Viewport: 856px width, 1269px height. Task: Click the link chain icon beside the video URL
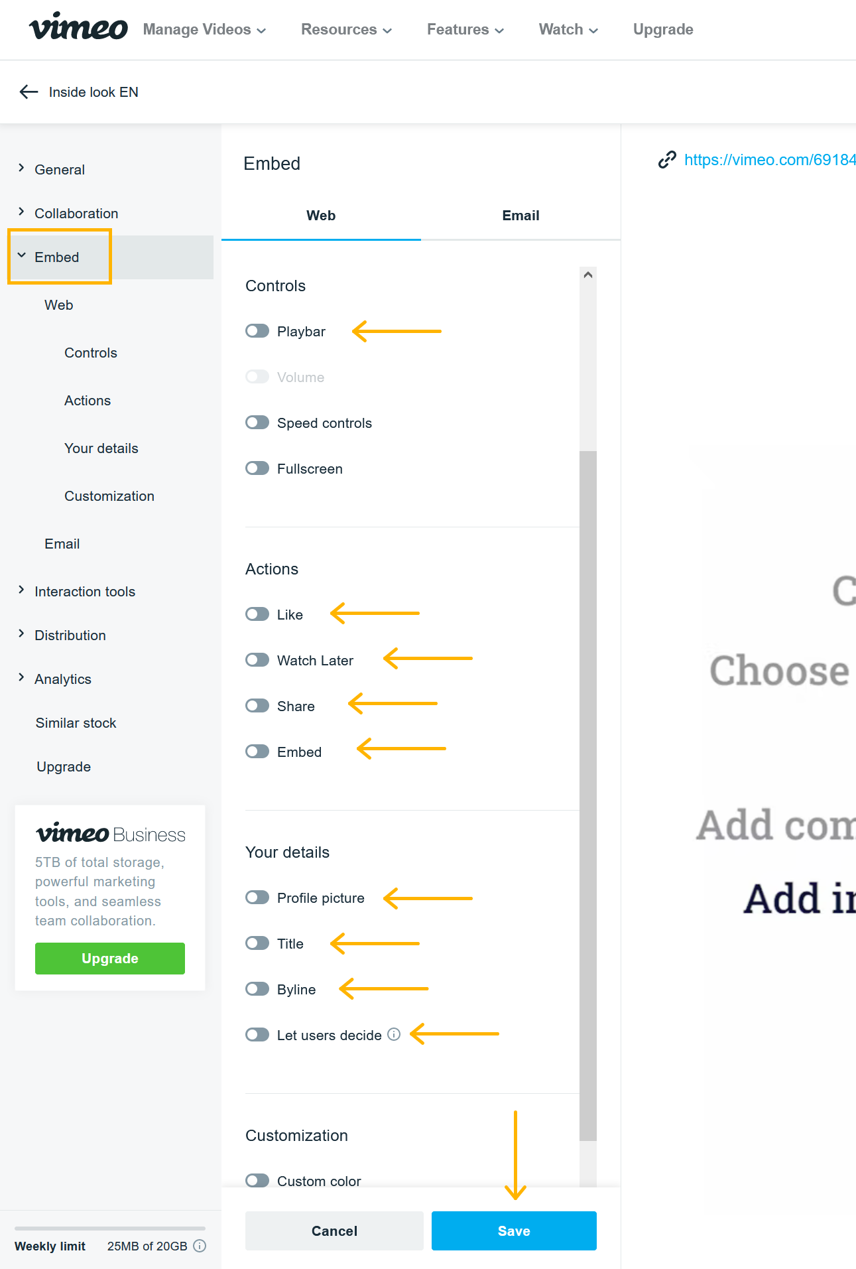click(666, 160)
